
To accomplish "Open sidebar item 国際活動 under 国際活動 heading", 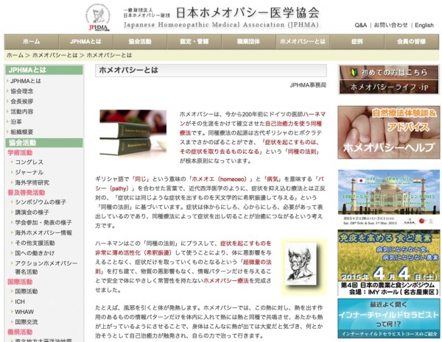I will click(x=27, y=291).
